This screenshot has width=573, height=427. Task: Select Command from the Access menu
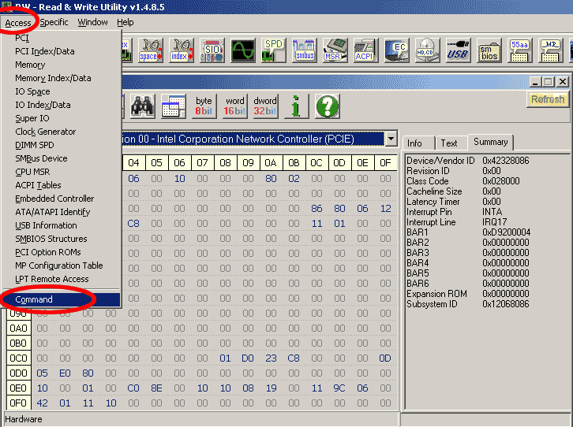(x=34, y=299)
